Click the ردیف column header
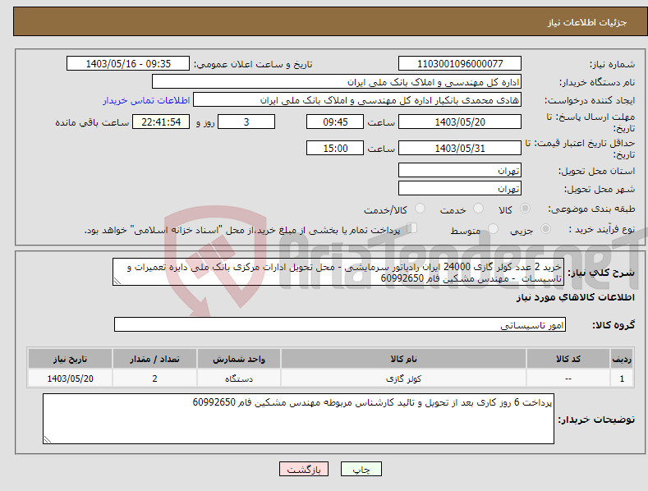The height and width of the screenshot is (491, 648). [x=622, y=359]
